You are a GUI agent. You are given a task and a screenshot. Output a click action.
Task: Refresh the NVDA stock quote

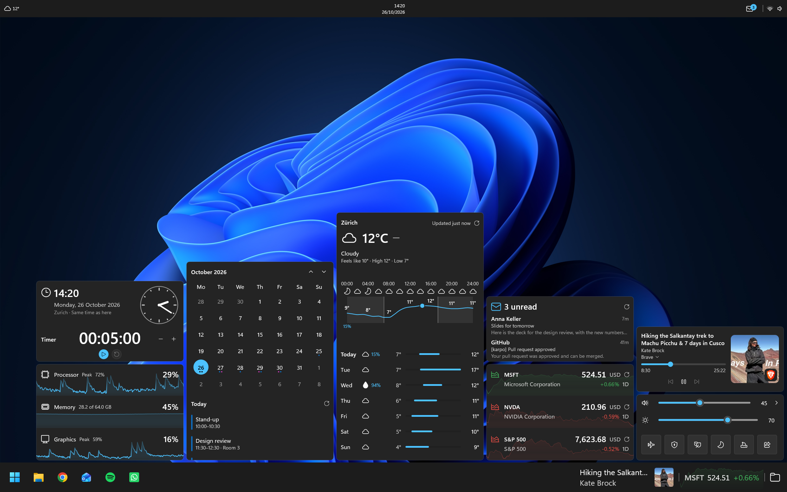[x=626, y=407]
